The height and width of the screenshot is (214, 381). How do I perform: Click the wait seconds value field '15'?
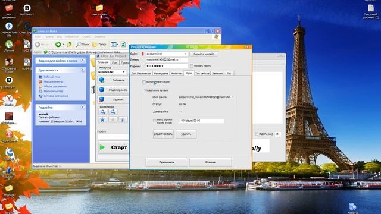(278, 134)
